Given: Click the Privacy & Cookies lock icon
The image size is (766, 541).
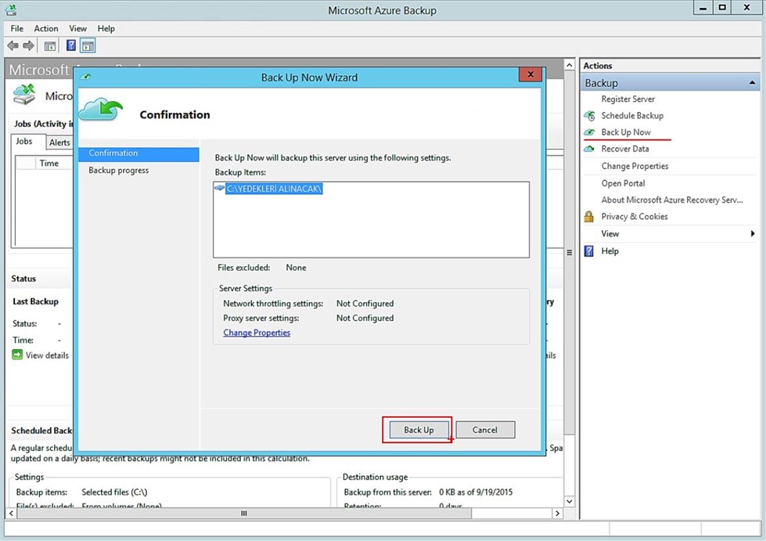Looking at the screenshot, I should [589, 216].
